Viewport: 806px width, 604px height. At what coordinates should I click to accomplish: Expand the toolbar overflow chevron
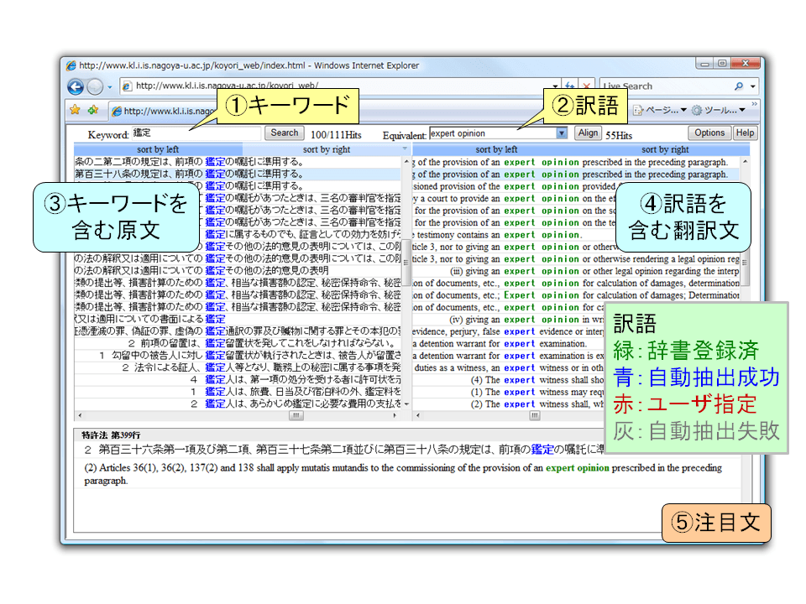(754, 104)
